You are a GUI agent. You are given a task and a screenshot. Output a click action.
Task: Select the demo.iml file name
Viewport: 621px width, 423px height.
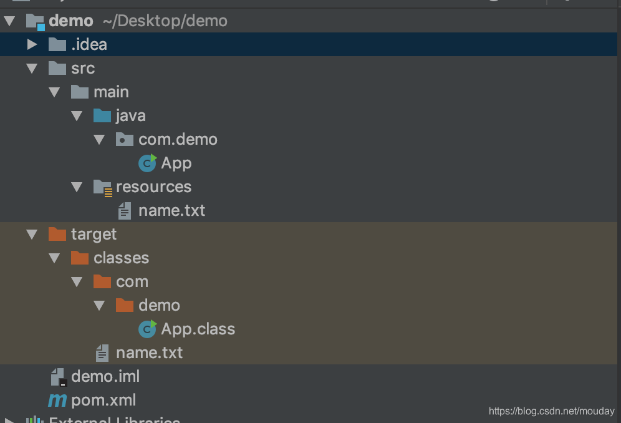coord(105,377)
